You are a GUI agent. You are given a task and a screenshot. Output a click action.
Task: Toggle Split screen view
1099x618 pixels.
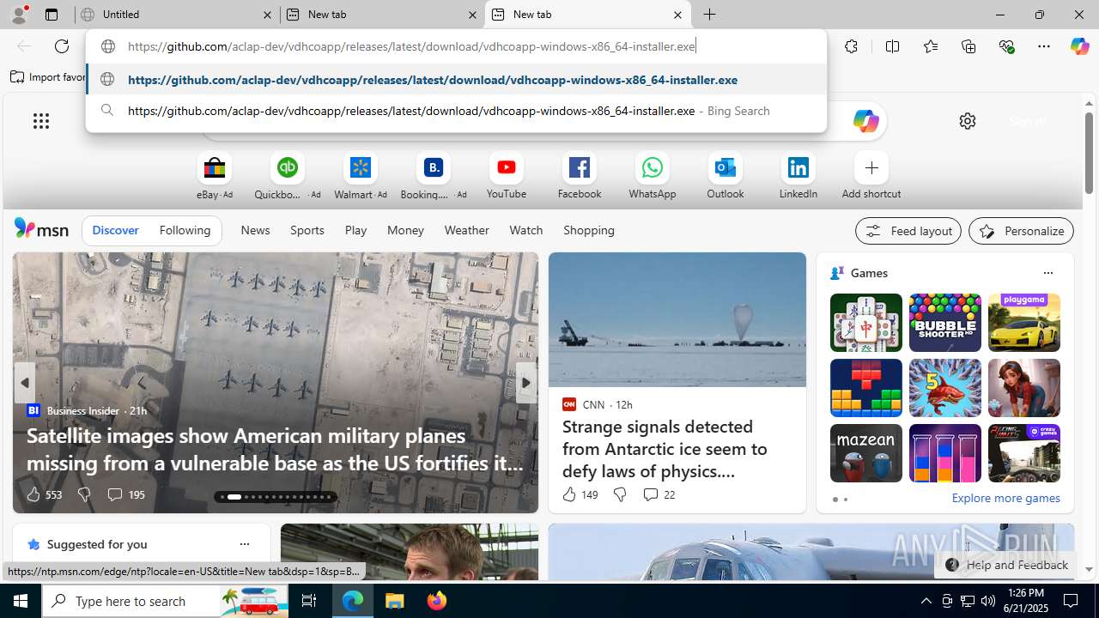[x=892, y=46]
